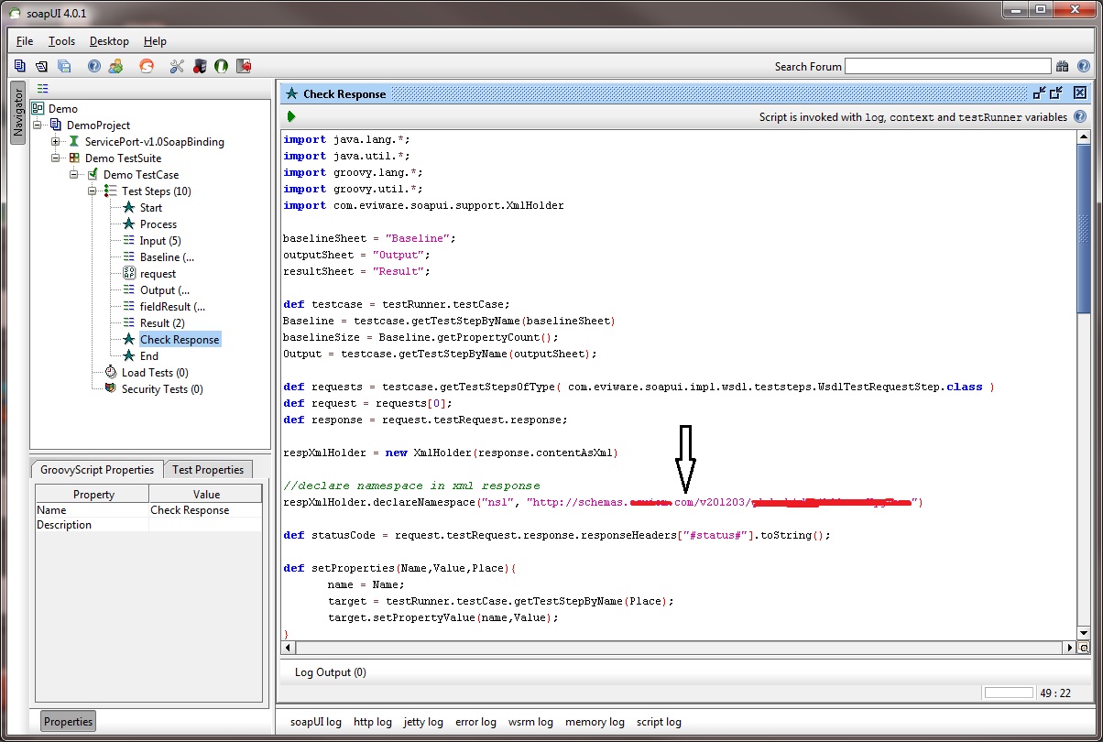Click the editor's horizontal scrollbar right arrow
The width and height of the screenshot is (1103, 742).
tap(1068, 648)
